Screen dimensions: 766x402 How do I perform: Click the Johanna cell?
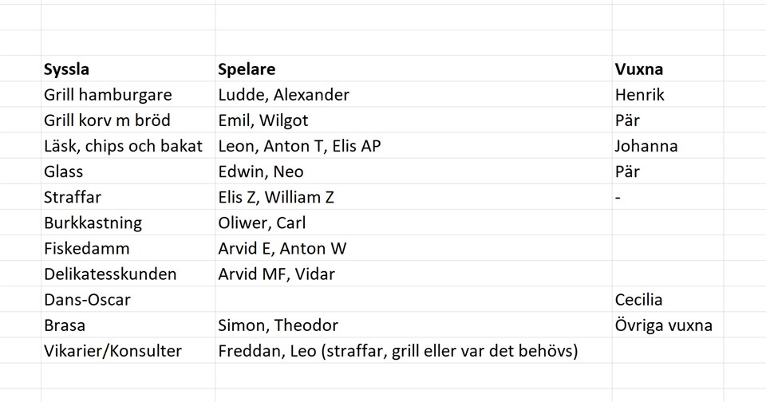[x=646, y=146]
